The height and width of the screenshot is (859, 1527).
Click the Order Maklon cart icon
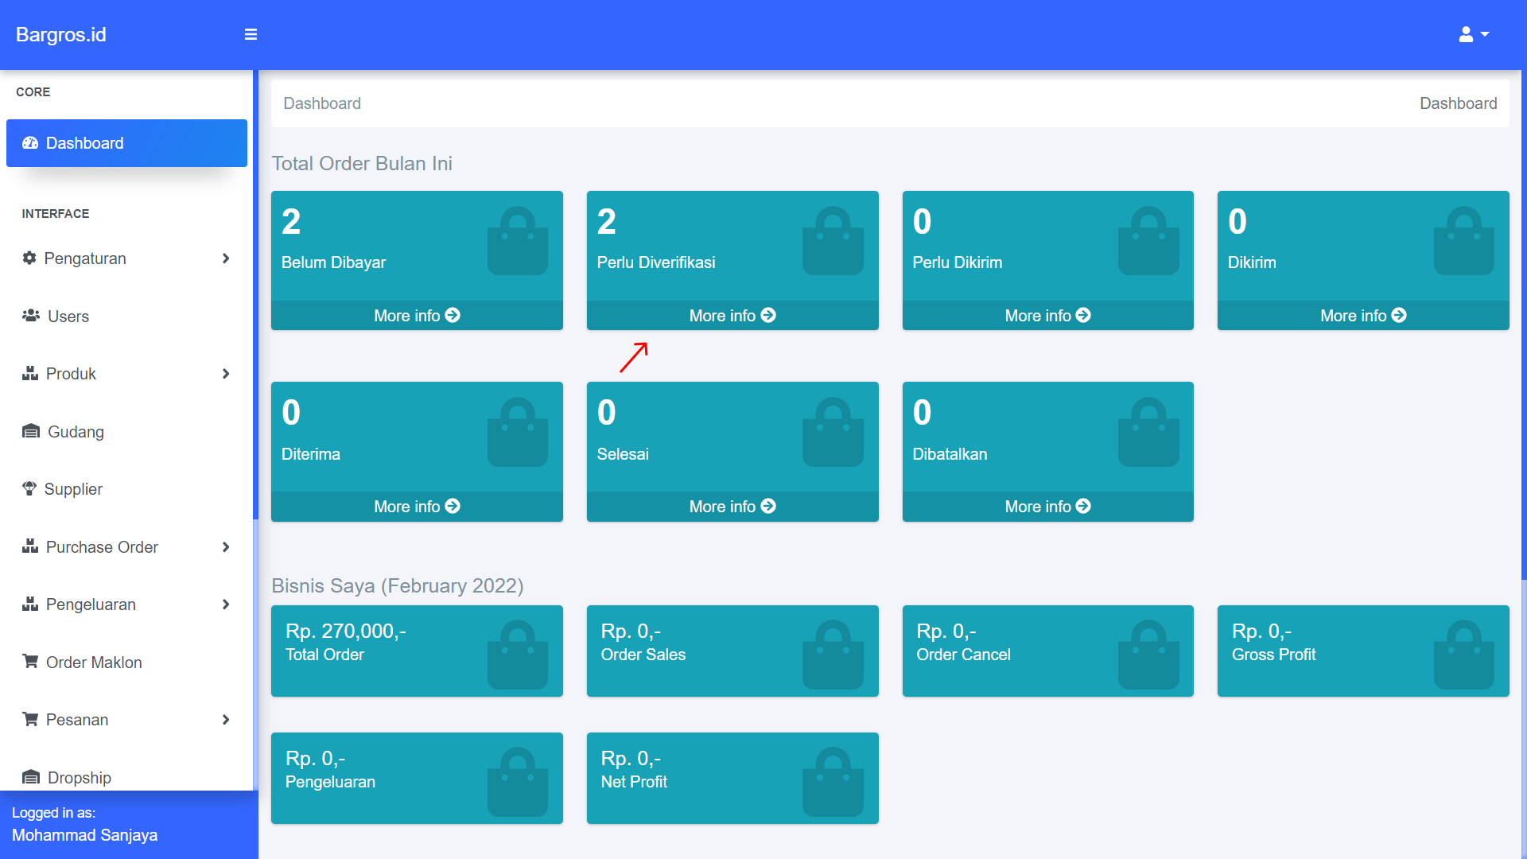click(x=30, y=661)
